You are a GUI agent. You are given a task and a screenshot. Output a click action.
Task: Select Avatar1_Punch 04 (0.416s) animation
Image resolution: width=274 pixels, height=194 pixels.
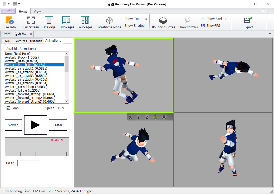(35, 65)
